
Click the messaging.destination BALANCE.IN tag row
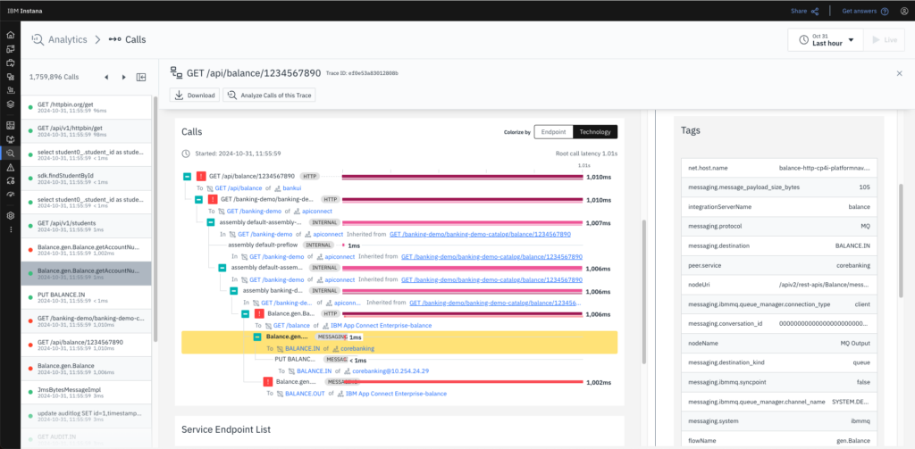pos(779,246)
